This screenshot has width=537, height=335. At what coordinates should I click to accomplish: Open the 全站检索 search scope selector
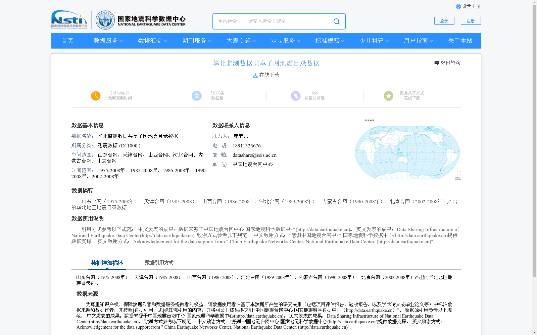tap(228, 21)
